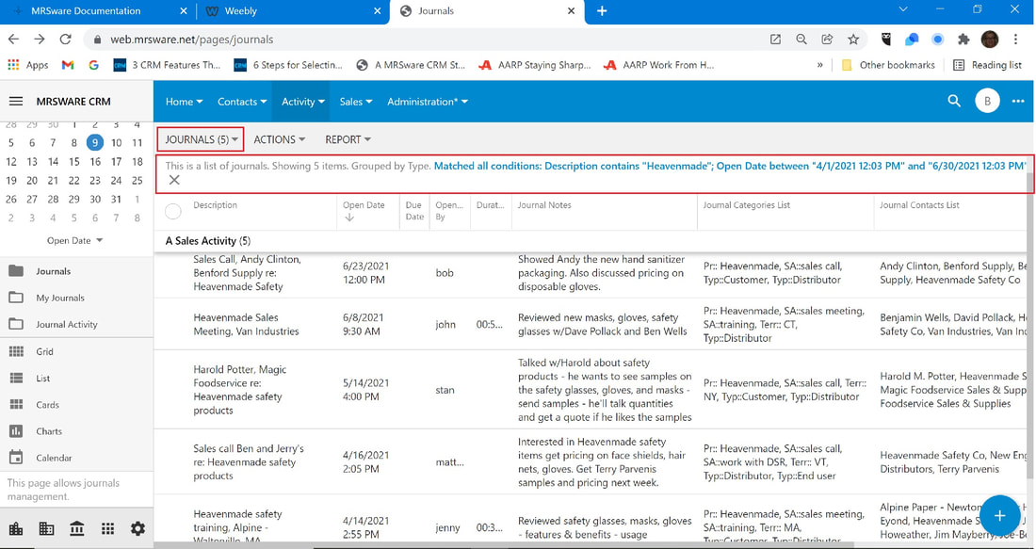Viewport: 1036px width, 549px height.
Task: Expand the Open Date selector under calendar
Action: (74, 240)
